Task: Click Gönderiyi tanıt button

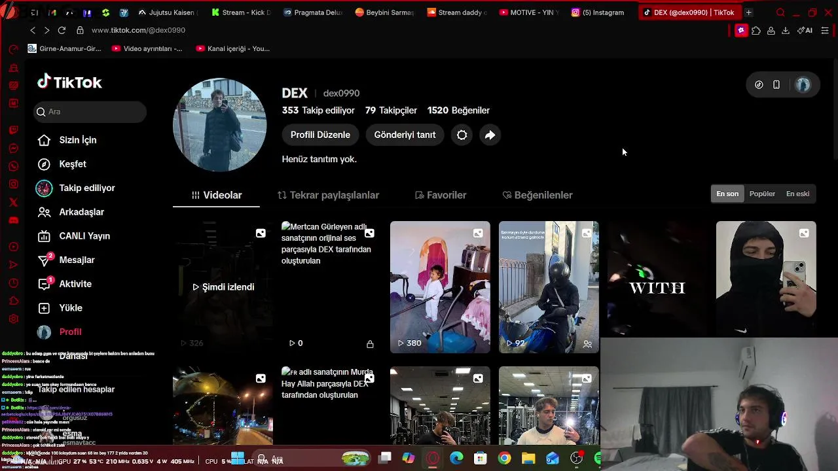Action: tap(405, 135)
